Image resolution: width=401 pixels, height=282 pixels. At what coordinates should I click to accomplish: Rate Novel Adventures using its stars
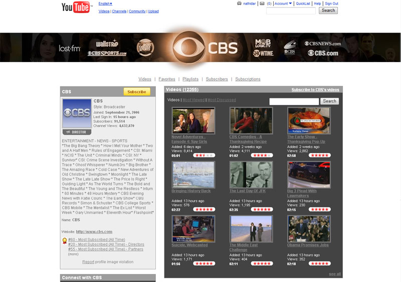pos(204,155)
